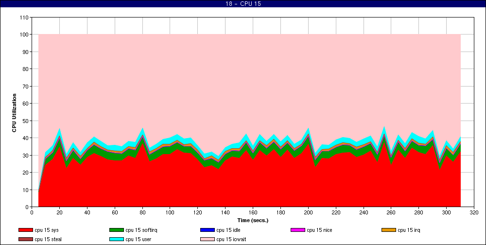Image resolution: width=486 pixels, height=245 pixels.
Task: Click the brown 'cpu 15 steal' legend swatch
Action: coord(25,240)
